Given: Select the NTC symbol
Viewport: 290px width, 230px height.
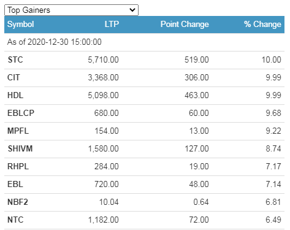Looking at the screenshot, I should coord(15,220).
